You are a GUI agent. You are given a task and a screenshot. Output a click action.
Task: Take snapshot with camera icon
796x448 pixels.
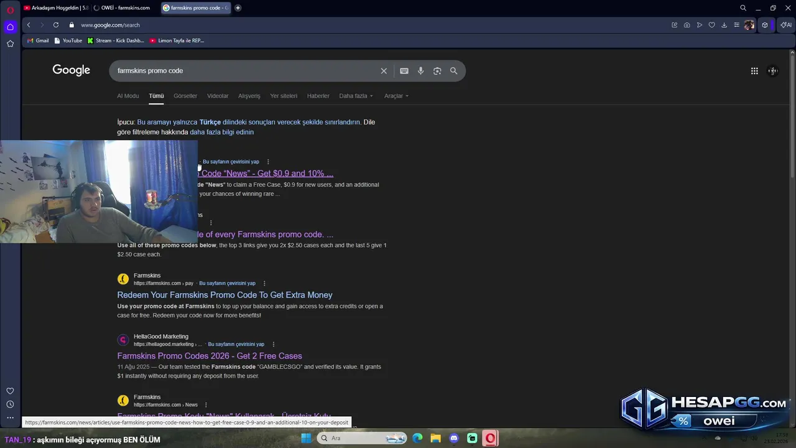pyautogui.click(x=687, y=25)
